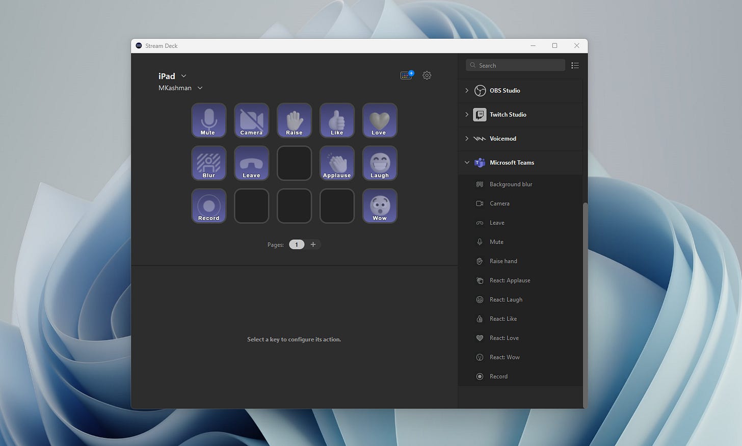
Task: Click the Microsoft Teams logo icon
Action: pyautogui.click(x=480, y=163)
